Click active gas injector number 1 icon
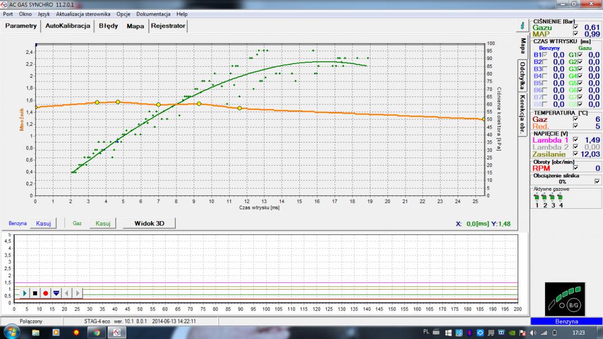Viewport: 603px width, 339px height. 537,198
